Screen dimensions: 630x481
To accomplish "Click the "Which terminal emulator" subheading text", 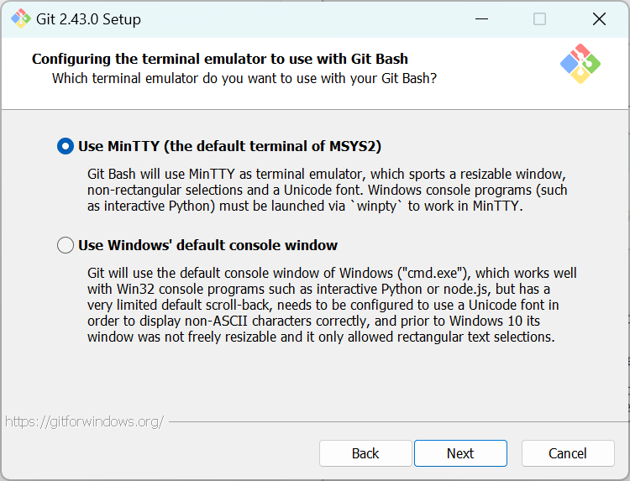I will [244, 78].
